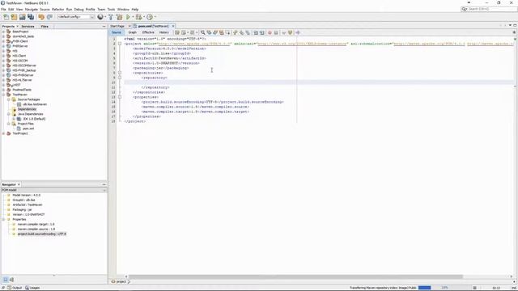Click the New File toolbar icon
Screen dimensions: 518x291
tap(6, 17)
